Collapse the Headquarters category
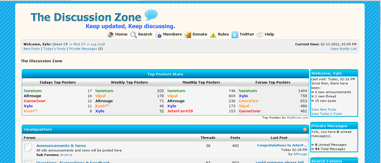This screenshot has width=381, height=163. click(x=305, y=129)
